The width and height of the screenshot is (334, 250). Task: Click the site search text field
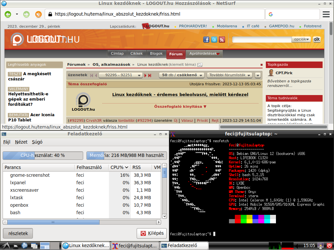tap(262, 39)
